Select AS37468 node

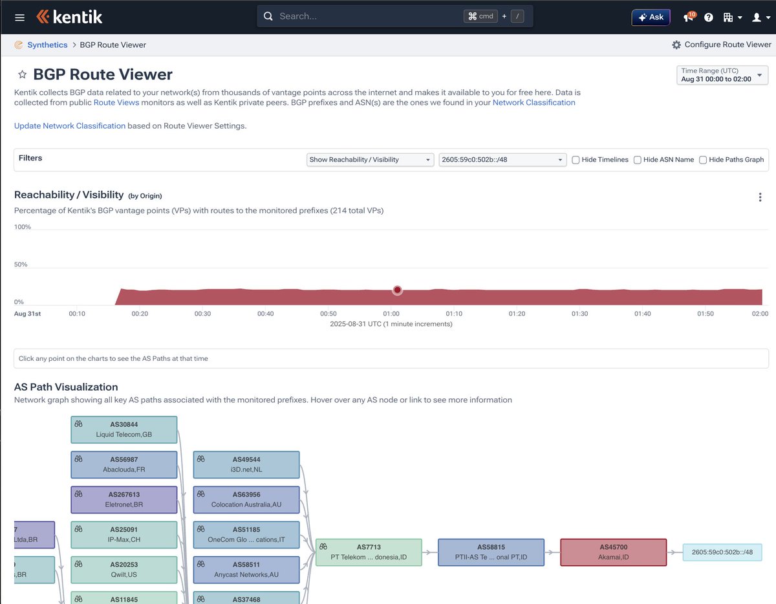[x=246, y=598]
